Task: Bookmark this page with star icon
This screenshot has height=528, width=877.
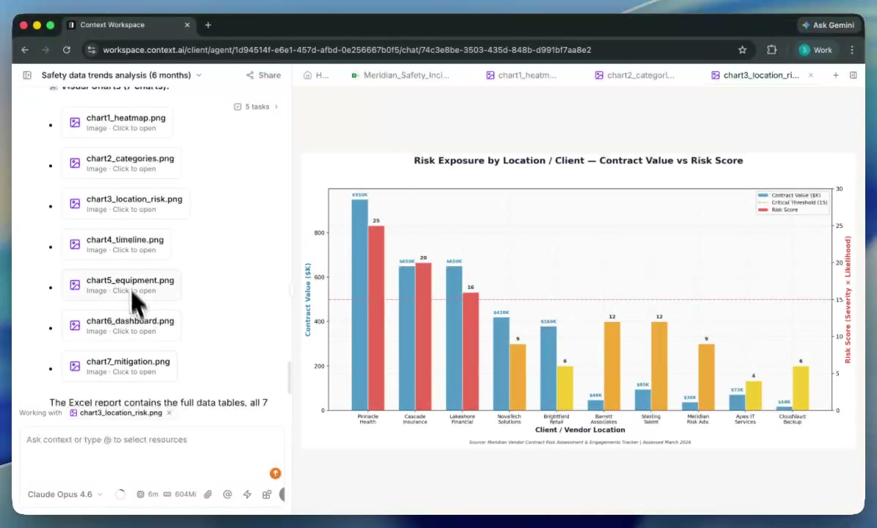Action: pos(742,50)
